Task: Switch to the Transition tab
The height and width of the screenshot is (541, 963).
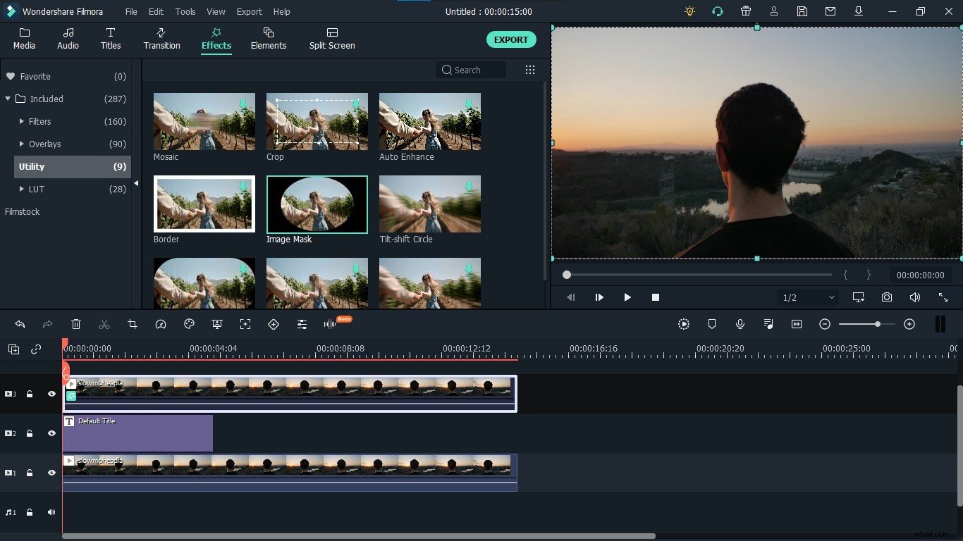Action: pos(161,39)
